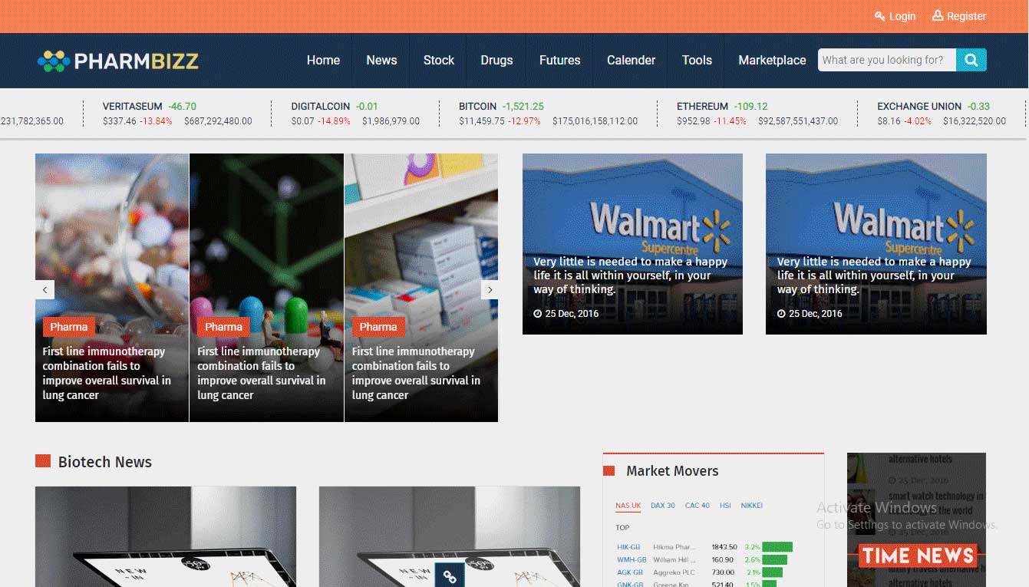Click the TIME NEWS banner
Viewport: 1029px width, 587px height.
pos(917,556)
